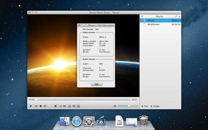Click the total time 00:21 label
Screen dimensions: 208x130
(134, 100)
